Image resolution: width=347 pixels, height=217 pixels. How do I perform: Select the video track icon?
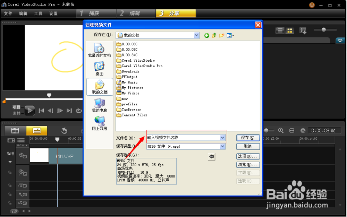[x=23, y=156]
